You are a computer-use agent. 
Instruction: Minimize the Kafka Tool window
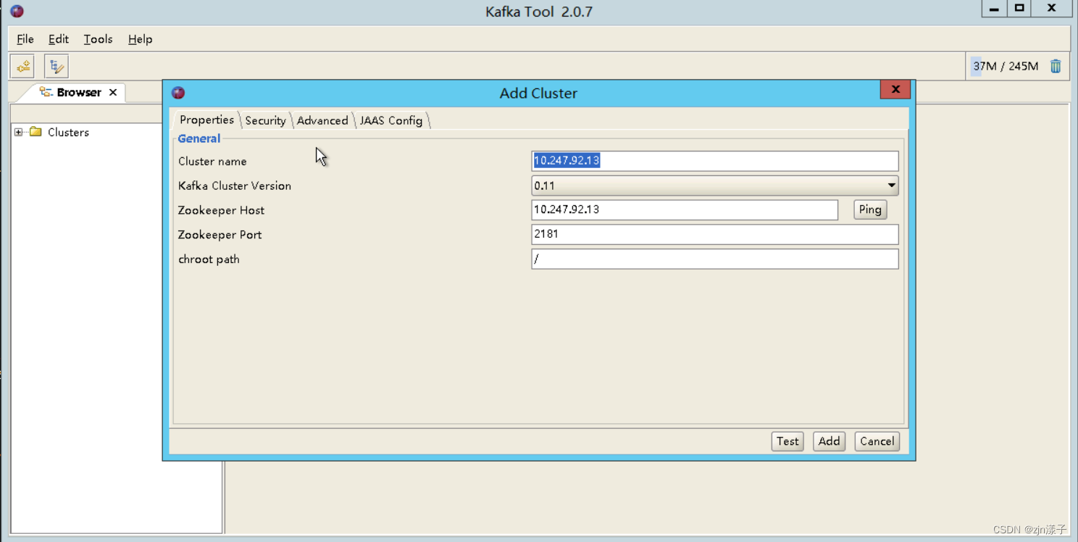(994, 9)
